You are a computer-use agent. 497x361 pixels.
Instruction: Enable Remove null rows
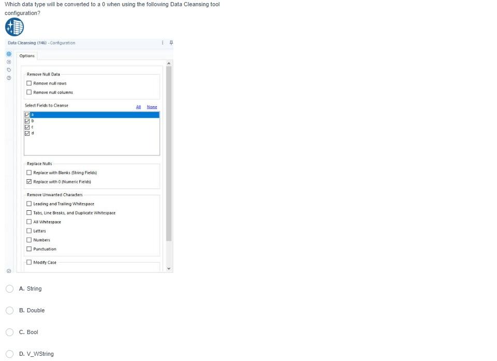click(x=29, y=83)
